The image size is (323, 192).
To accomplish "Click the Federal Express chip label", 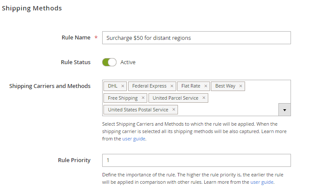I will (x=149, y=86).
